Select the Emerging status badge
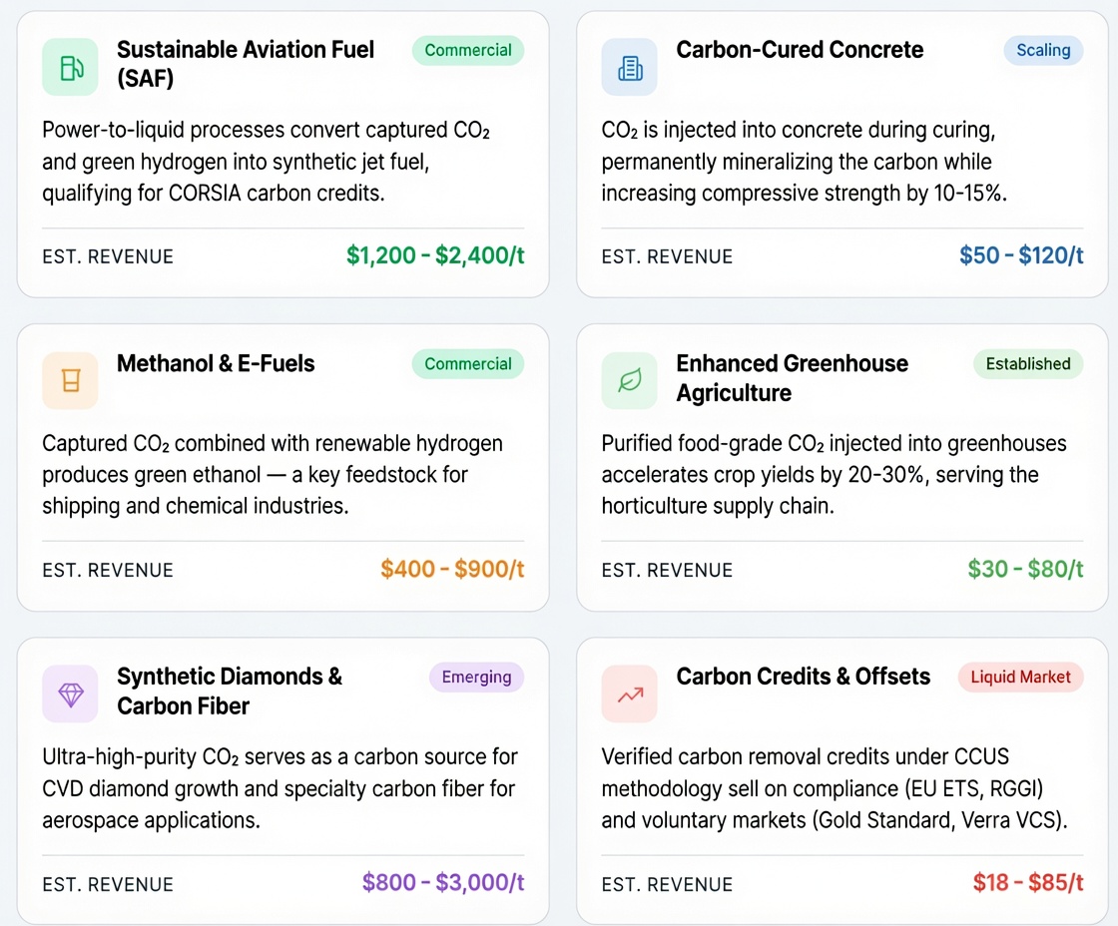Screen dimensions: 1118x926 click(476, 678)
